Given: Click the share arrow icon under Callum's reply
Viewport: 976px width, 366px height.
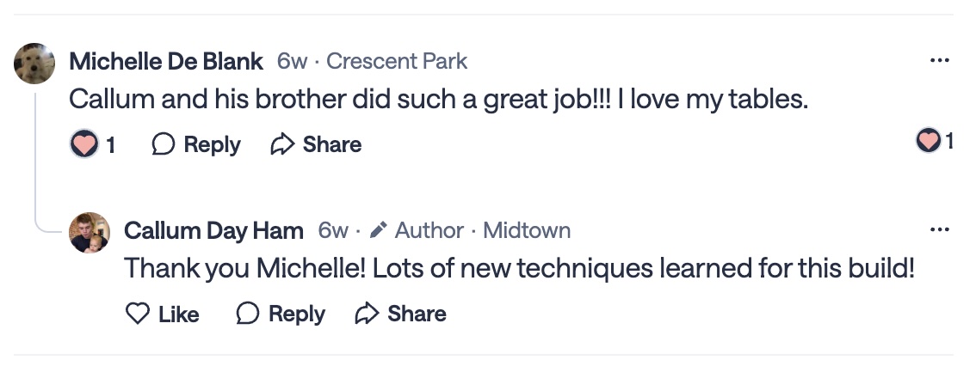Looking at the screenshot, I should [x=368, y=314].
